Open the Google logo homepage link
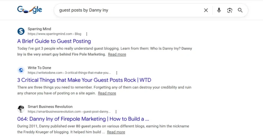Viewport: 263px width, 140px height. click(30, 10)
